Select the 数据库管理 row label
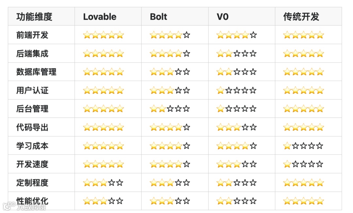The image size is (353, 213). (36, 72)
